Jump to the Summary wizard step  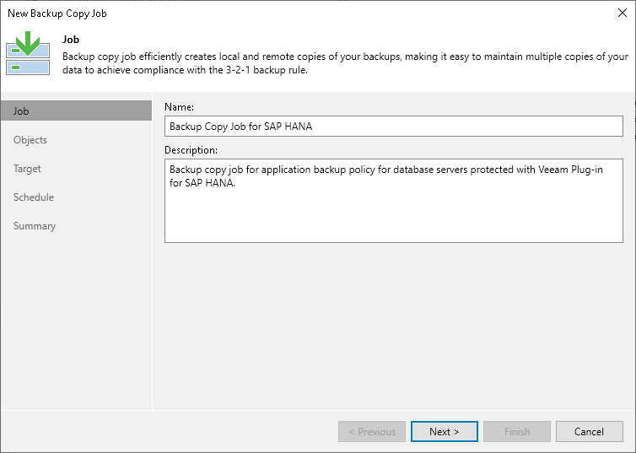[x=35, y=226]
